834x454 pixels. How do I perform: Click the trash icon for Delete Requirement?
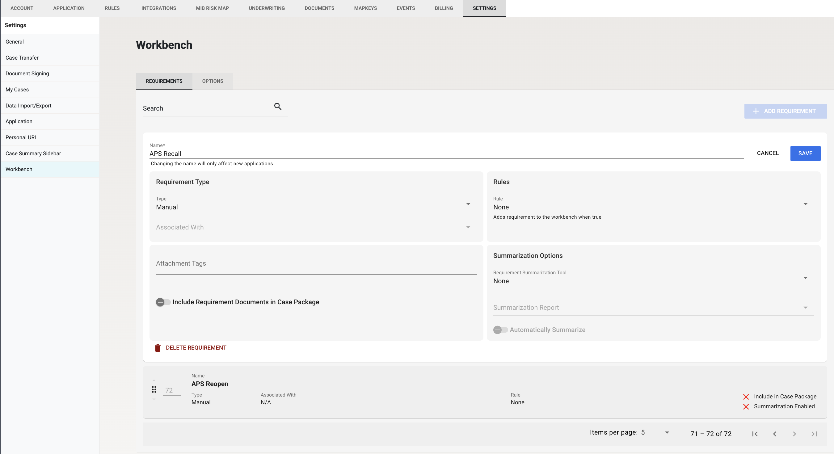coord(158,348)
